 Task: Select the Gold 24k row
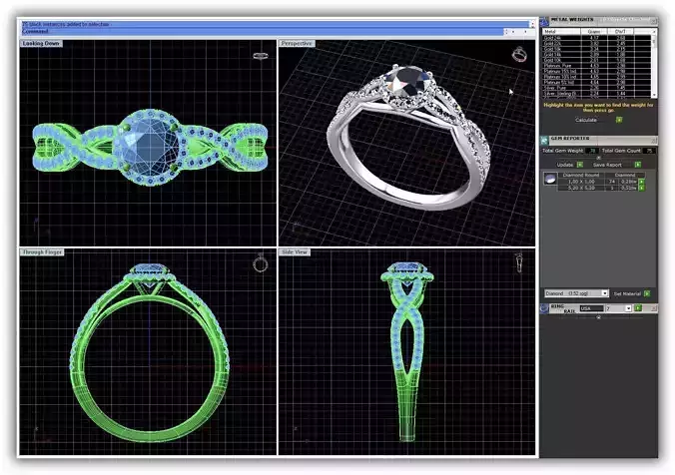(x=597, y=38)
